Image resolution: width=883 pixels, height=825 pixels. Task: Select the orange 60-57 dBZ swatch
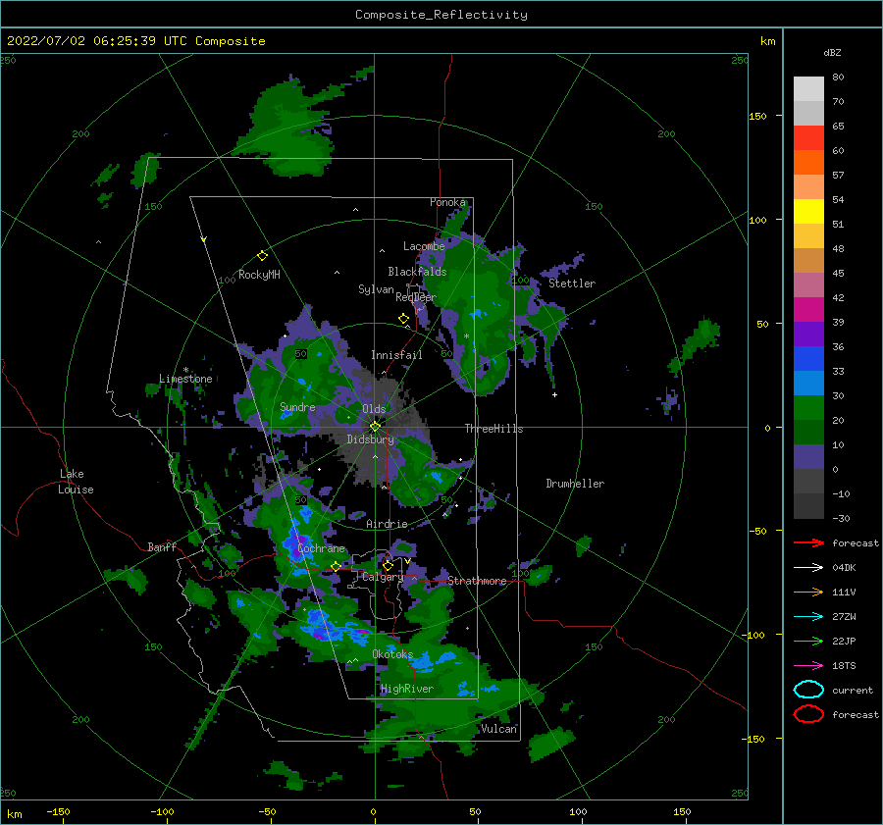click(x=808, y=162)
